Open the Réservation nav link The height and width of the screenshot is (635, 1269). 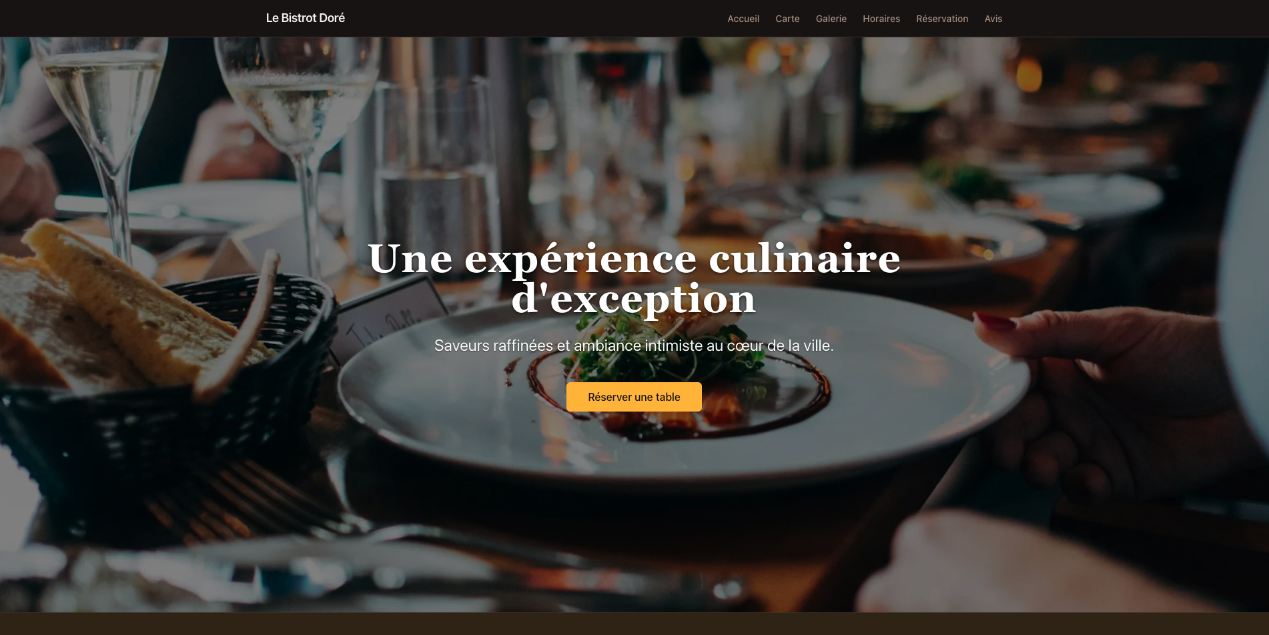tap(942, 19)
